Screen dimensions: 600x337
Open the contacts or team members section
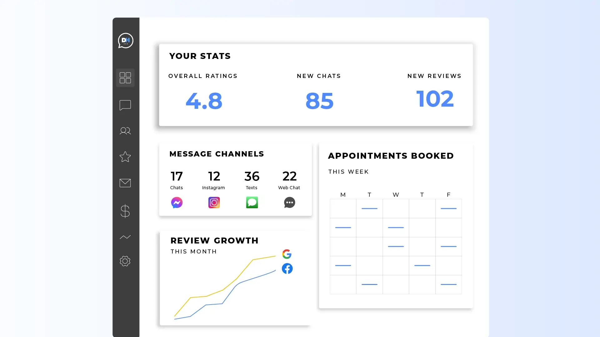coord(125,130)
